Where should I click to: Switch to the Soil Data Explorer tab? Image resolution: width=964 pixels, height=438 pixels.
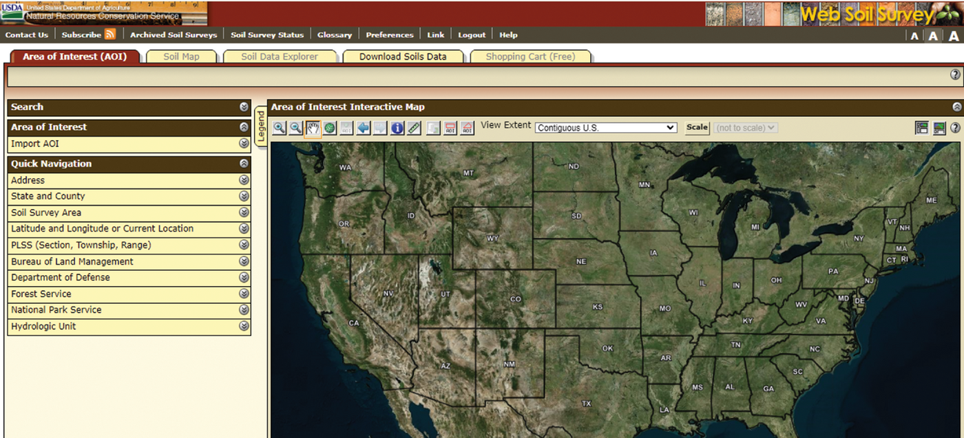pos(280,57)
